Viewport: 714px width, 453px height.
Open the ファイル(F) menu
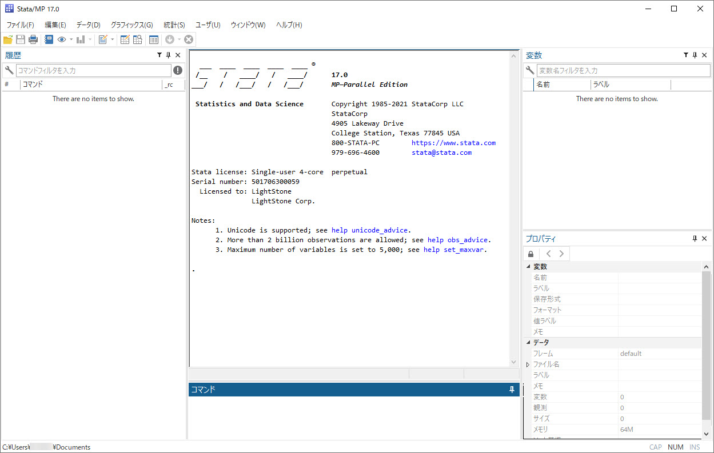21,25
